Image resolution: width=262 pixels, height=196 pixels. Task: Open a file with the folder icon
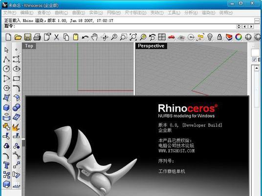click(18, 37)
